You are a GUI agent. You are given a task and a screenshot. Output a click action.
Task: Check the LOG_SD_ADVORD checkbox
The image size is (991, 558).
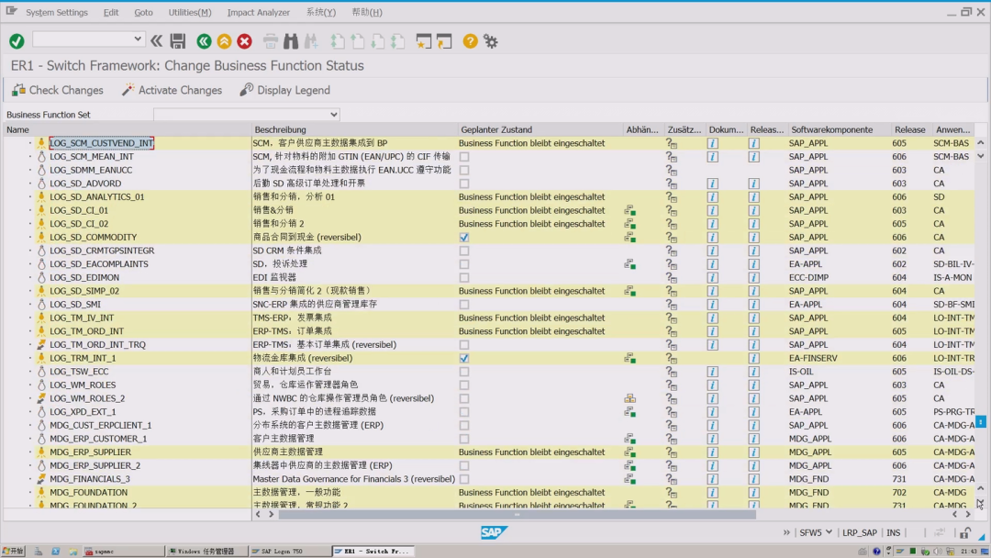(464, 184)
